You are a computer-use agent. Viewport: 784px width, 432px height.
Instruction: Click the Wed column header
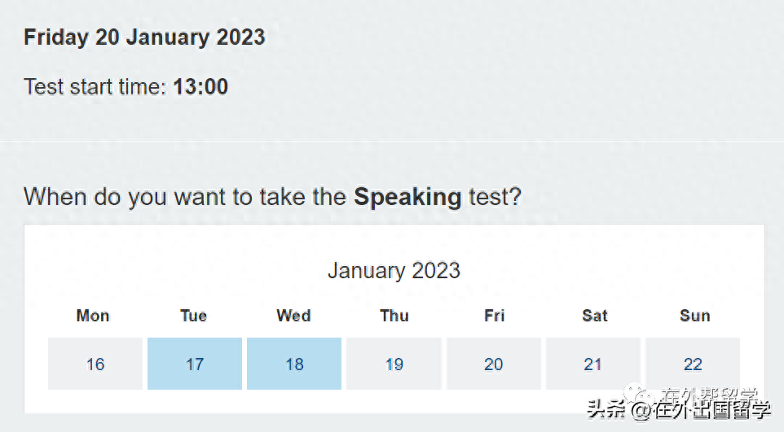[294, 316]
